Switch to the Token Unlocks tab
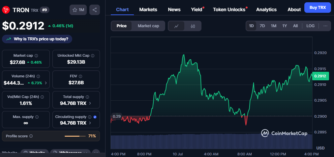 [229, 10]
